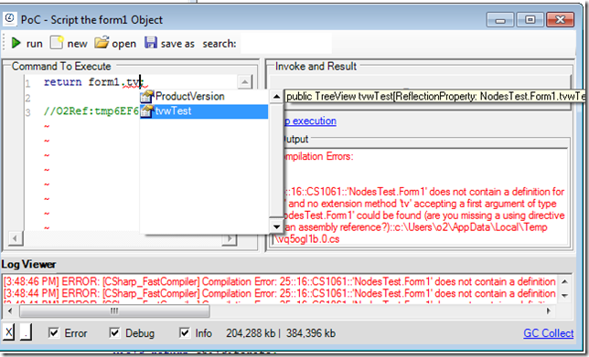The height and width of the screenshot is (357, 589).
Task: Click line number 2 in editor gutter
Action: 27,99
